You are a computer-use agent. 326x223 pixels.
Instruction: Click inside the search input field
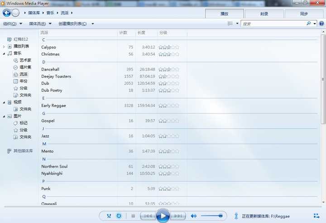click(x=273, y=23)
